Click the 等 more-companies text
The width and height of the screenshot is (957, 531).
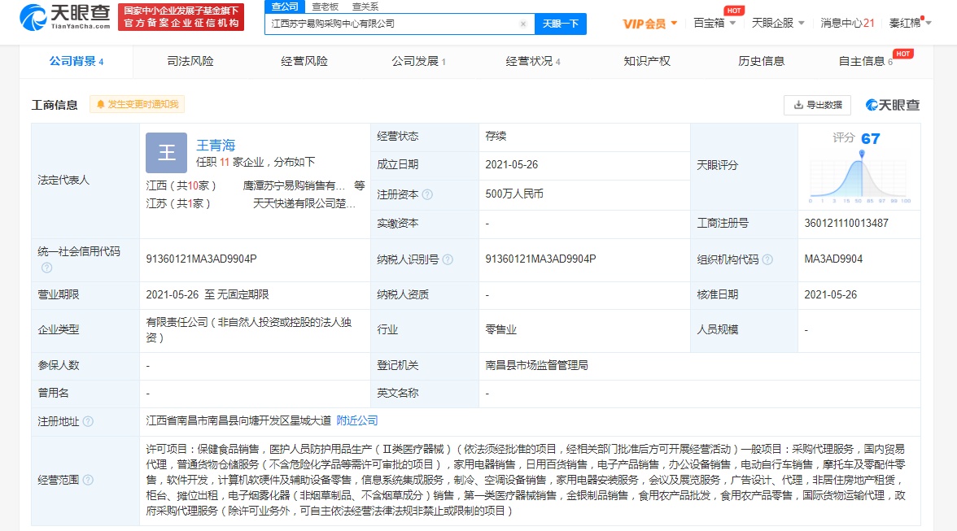point(360,185)
